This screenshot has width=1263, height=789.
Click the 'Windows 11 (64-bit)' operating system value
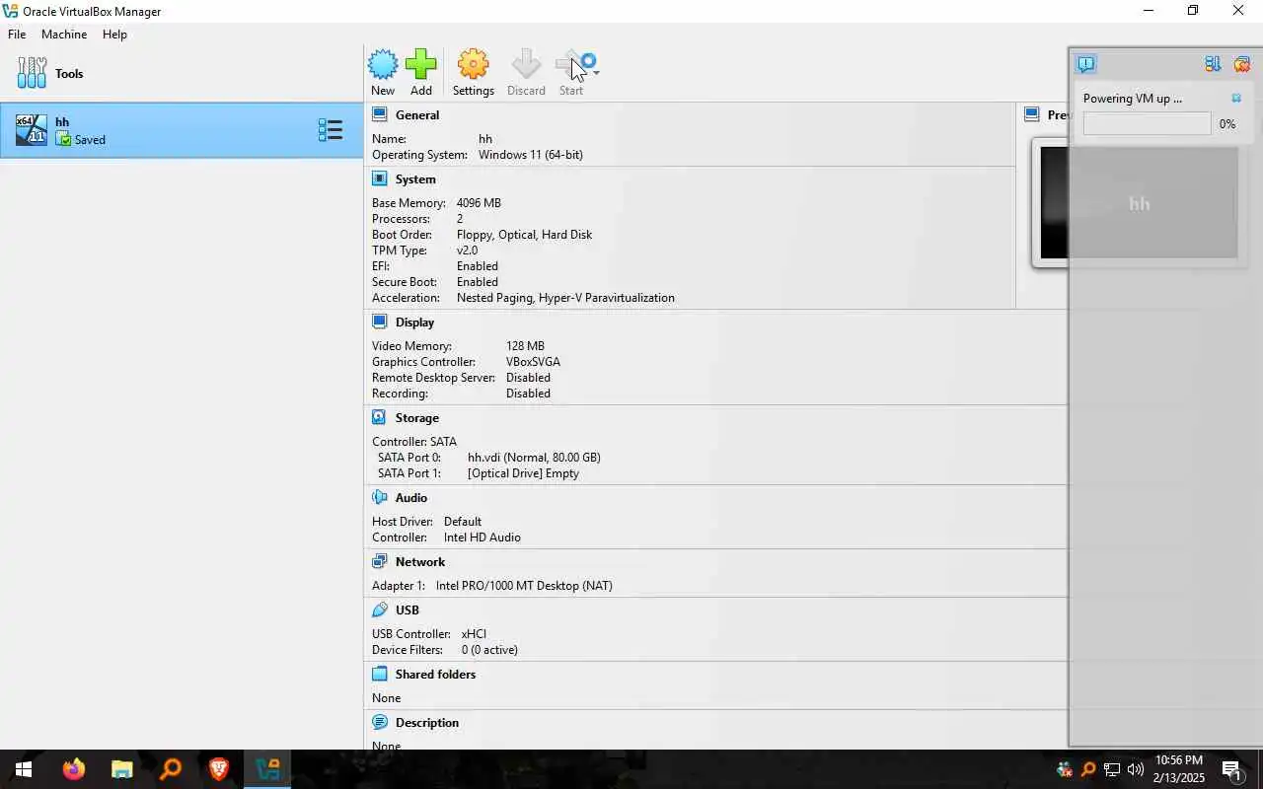click(x=531, y=155)
